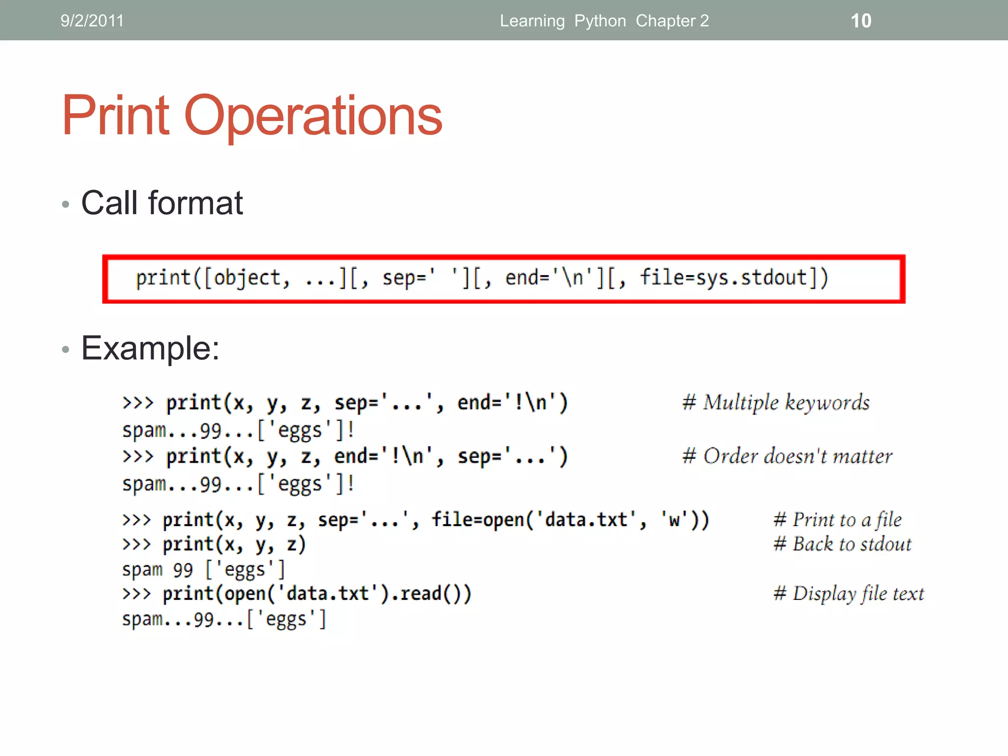Click the 'Example:' bullet text
The height and width of the screenshot is (756, 1008).
click(x=150, y=348)
